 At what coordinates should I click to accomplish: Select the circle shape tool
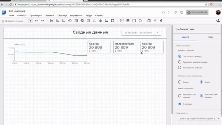coord(140,21)
